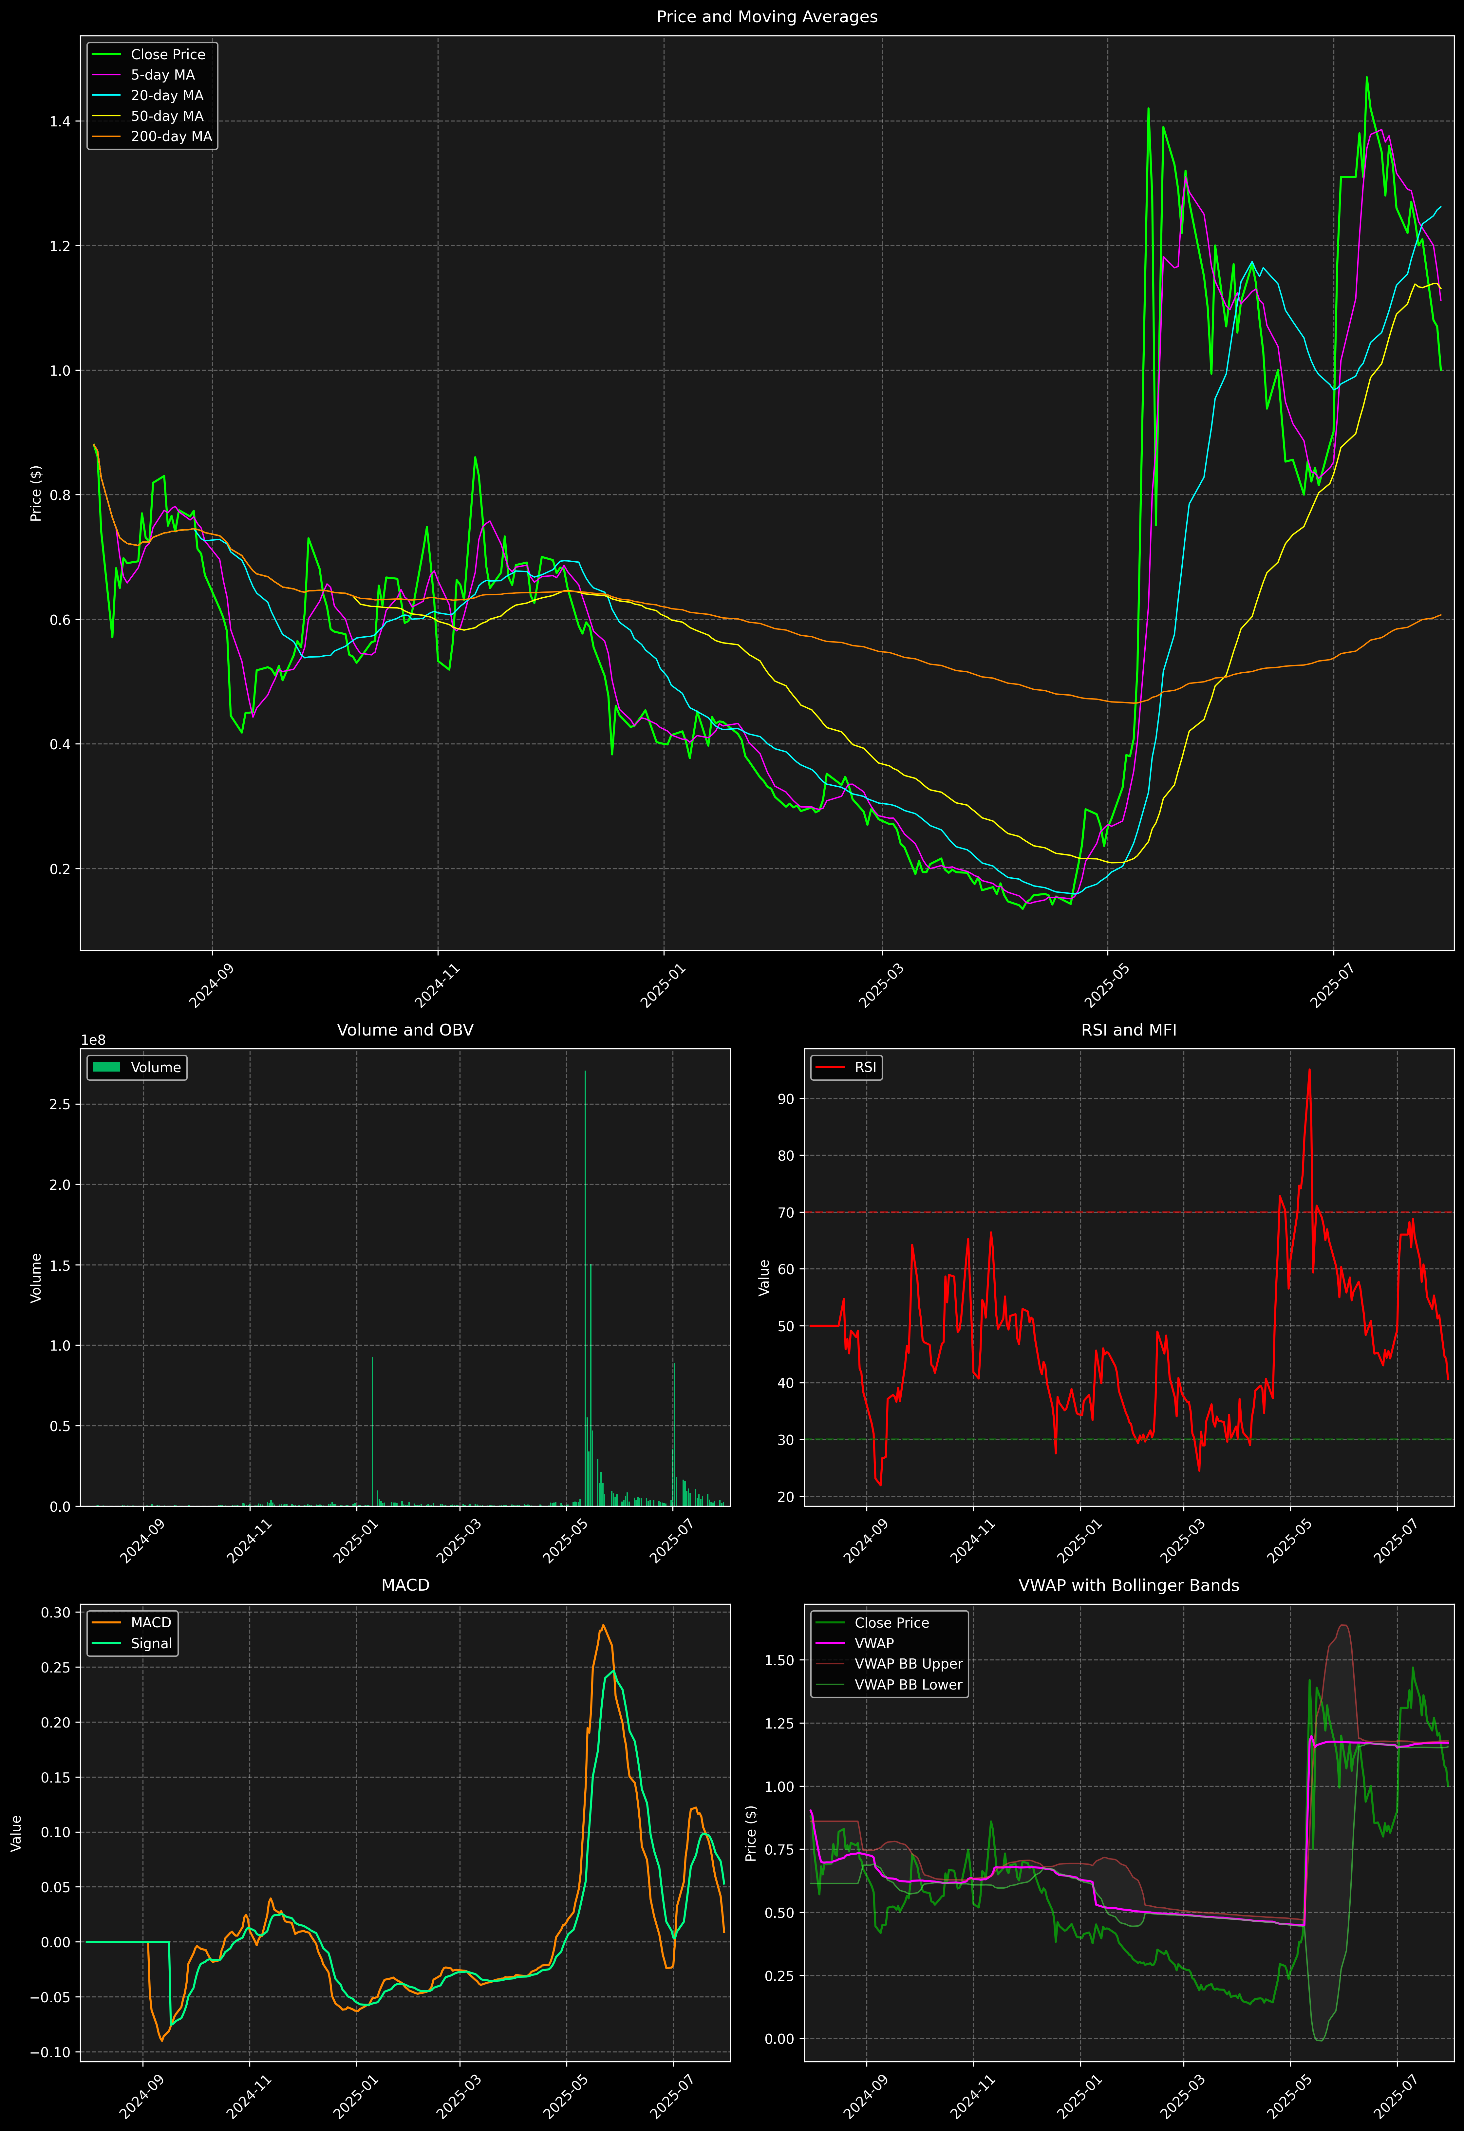
Task: Click the "0.25" tick on the VWAP price axis
Action: click(x=780, y=1976)
